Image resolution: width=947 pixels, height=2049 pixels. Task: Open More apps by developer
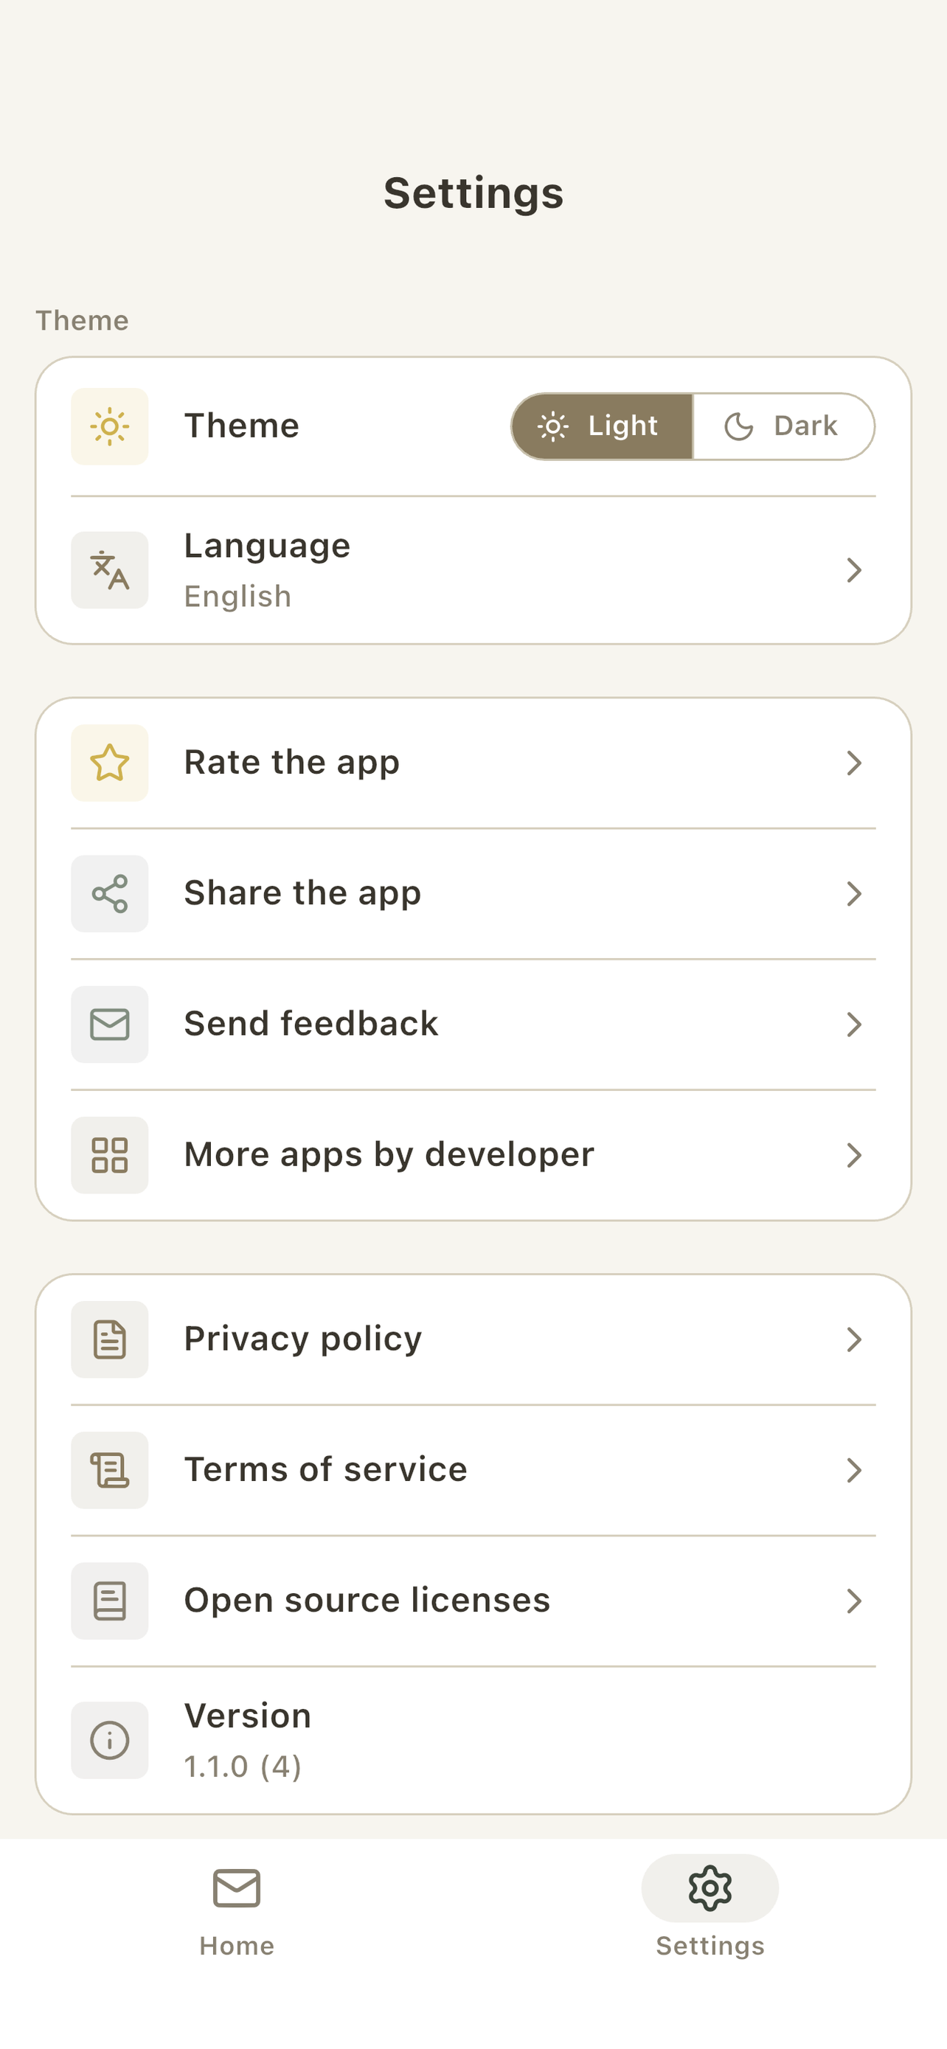click(473, 1155)
